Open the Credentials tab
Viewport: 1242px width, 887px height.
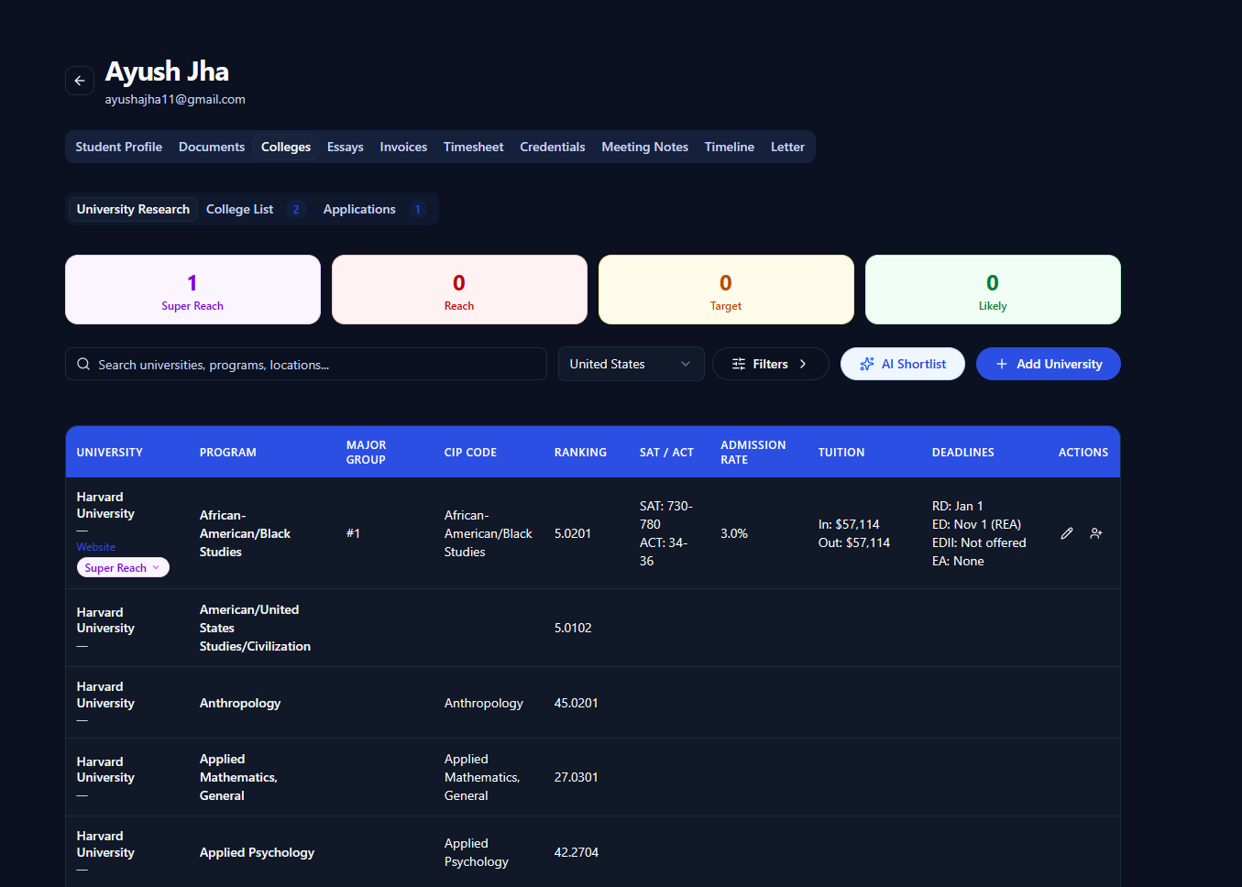coord(553,147)
